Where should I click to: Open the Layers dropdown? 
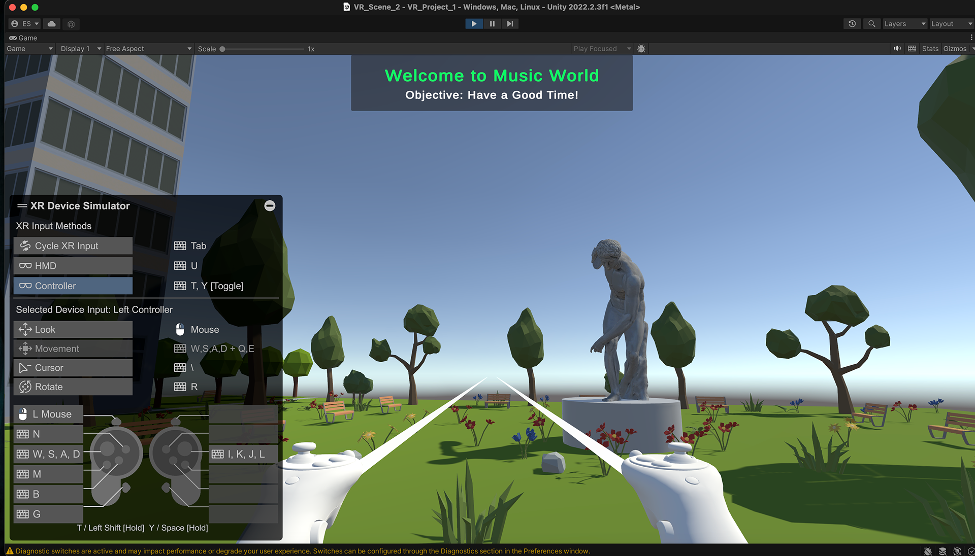point(905,24)
